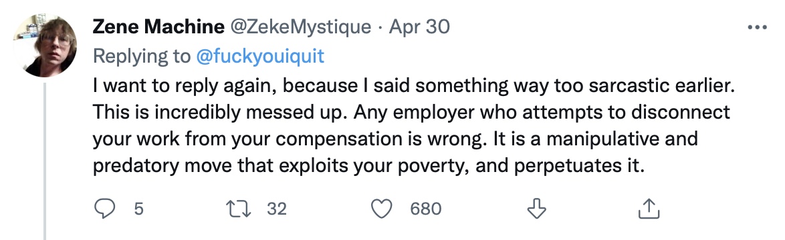View Zene Machine's profile picture
Viewport: 785px width, 240px height.
pos(45,46)
